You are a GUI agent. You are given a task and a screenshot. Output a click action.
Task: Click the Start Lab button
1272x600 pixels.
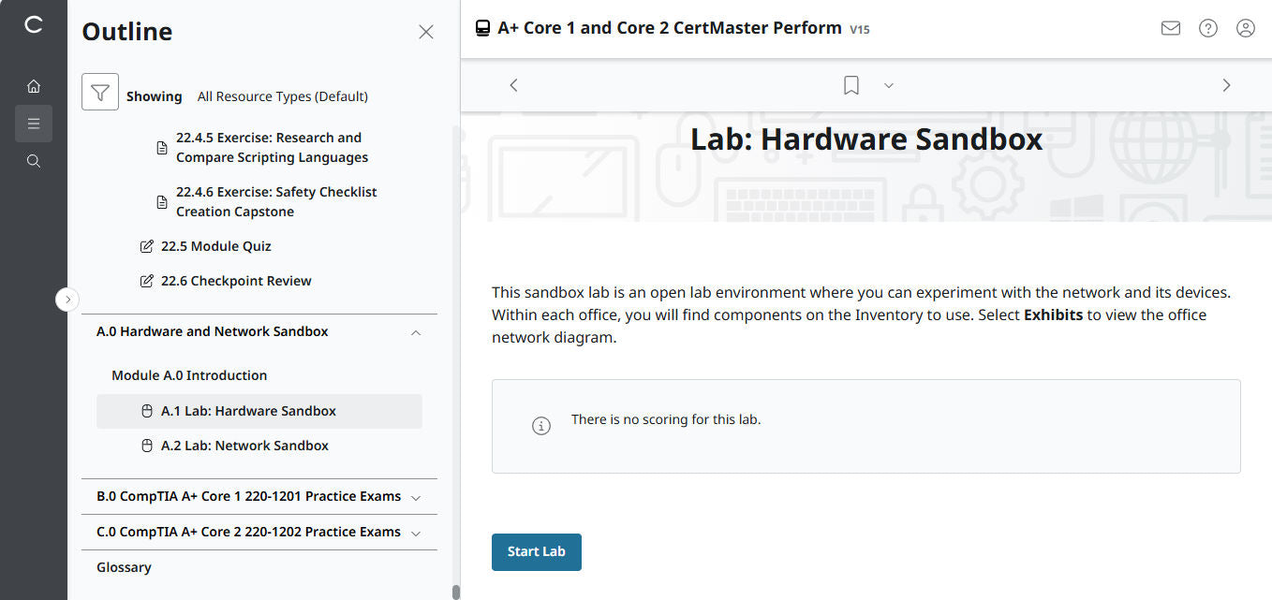(536, 551)
